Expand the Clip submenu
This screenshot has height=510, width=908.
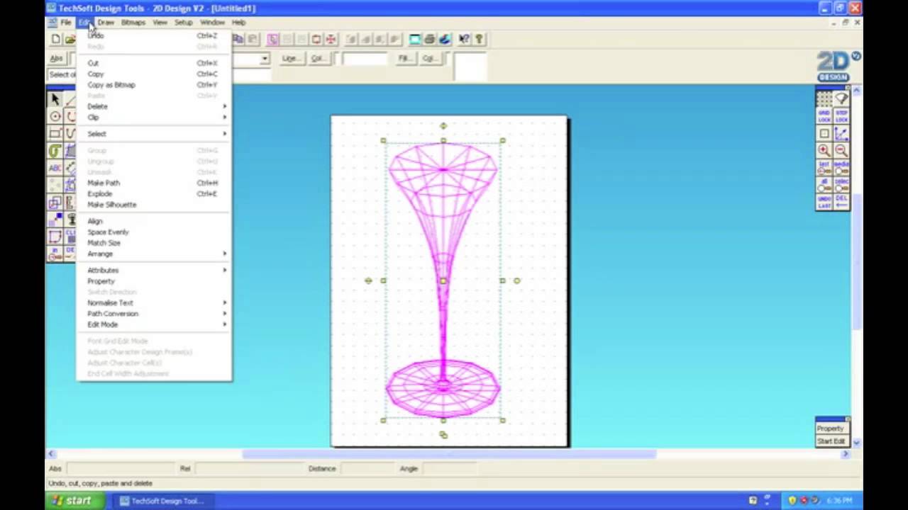point(153,118)
